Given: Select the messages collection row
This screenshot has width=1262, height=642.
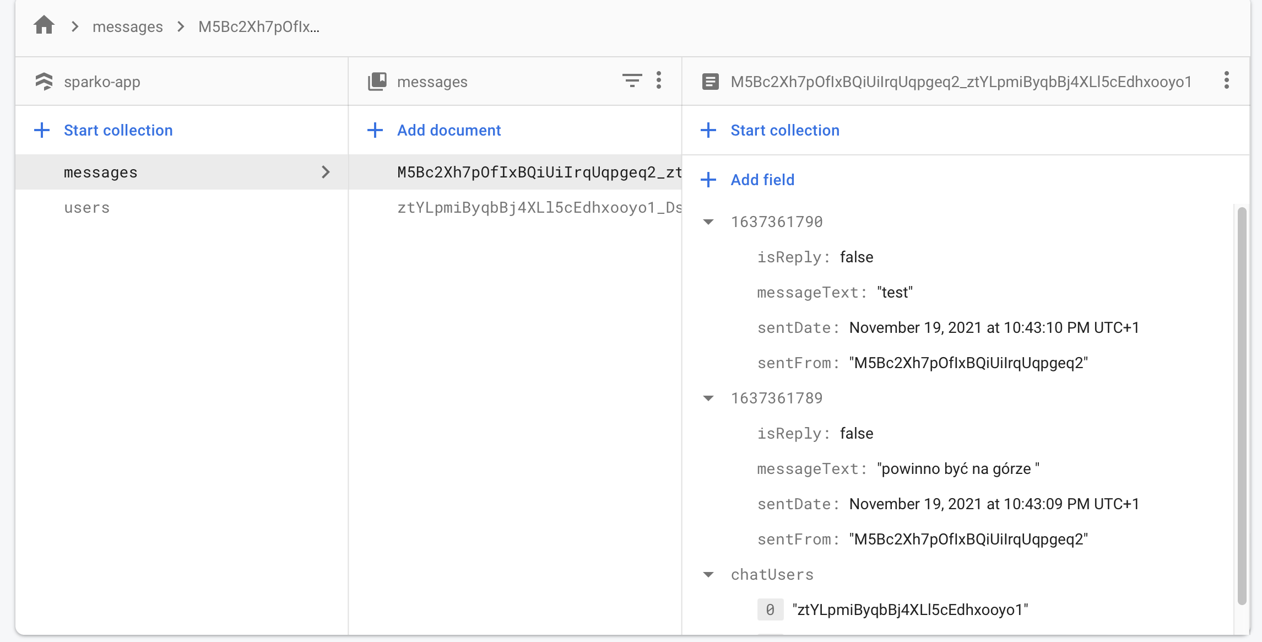Looking at the screenshot, I should click(x=182, y=172).
